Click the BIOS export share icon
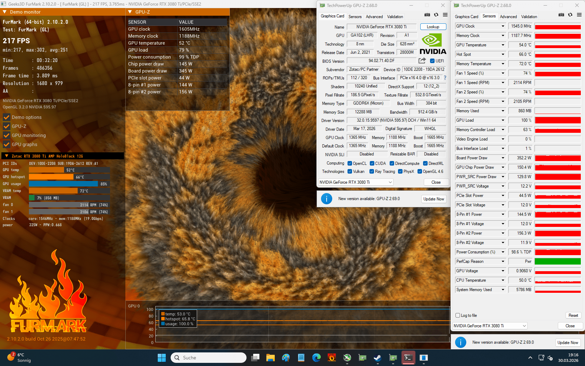 [422, 61]
